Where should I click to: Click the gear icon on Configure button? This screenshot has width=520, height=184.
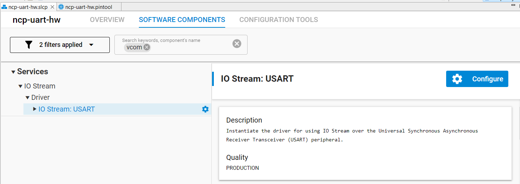457,79
